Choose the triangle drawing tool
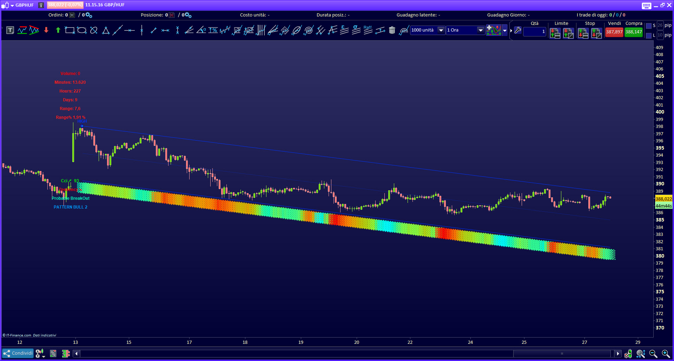The width and height of the screenshot is (674, 361). (106, 30)
